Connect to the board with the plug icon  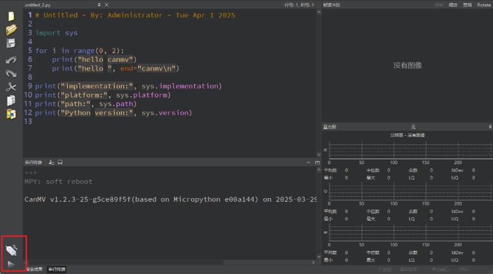tap(12, 249)
